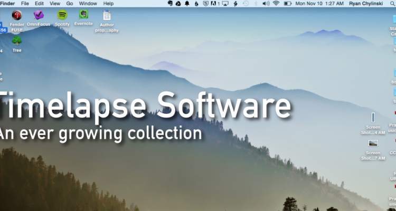The height and width of the screenshot is (211, 396).
Task: Select the Spotify desktop icon
Action: tap(62, 15)
